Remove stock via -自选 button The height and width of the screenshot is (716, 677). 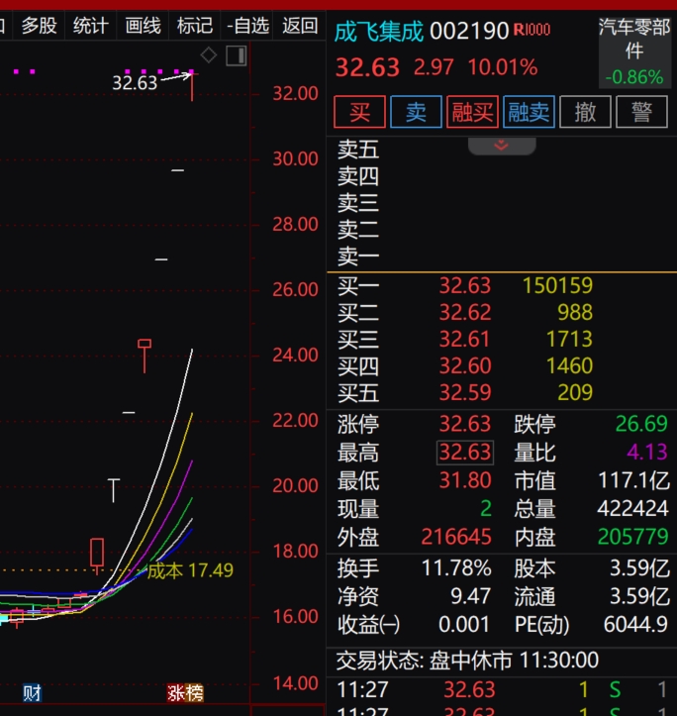tap(247, 26)
